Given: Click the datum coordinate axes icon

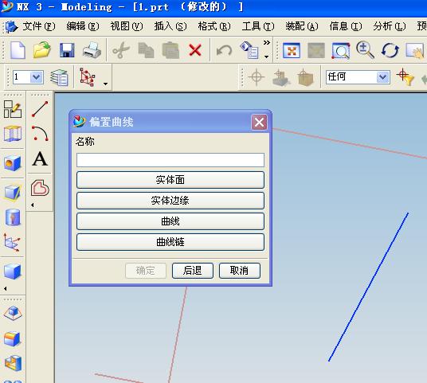Looking at the screenshot, I should pyautogui.click(x=12, y=242).
